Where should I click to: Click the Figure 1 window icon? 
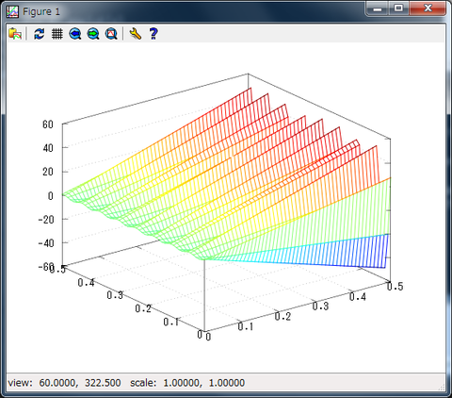click(x=12, y=11)
